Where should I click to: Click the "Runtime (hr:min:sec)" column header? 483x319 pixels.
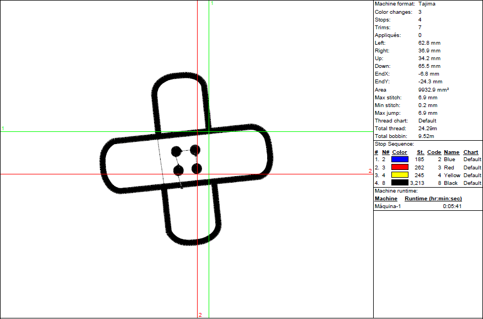(433, 198)
